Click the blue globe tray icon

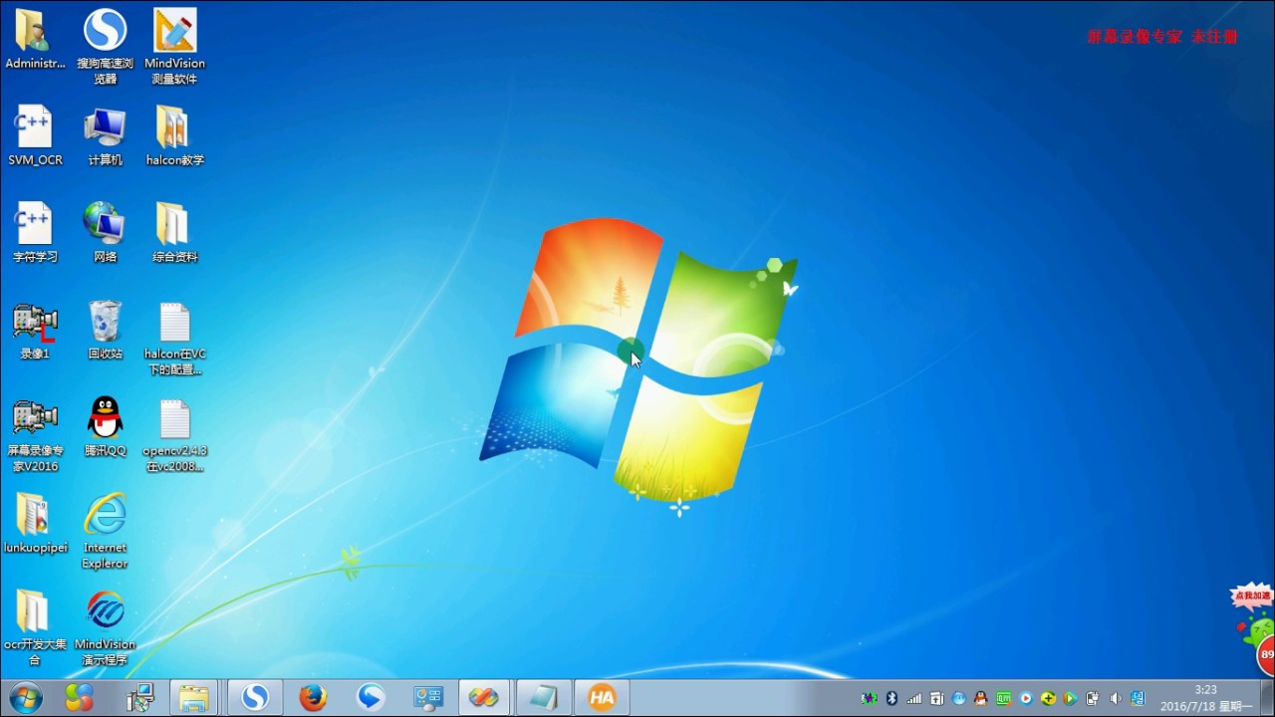[959, 698]
